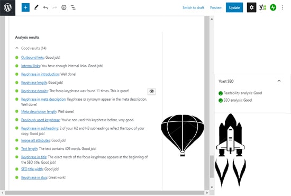Image resolution: width=291 pixels, height=196 pixels.
Task: Preview the post
Action: click(x=216, y=7)
